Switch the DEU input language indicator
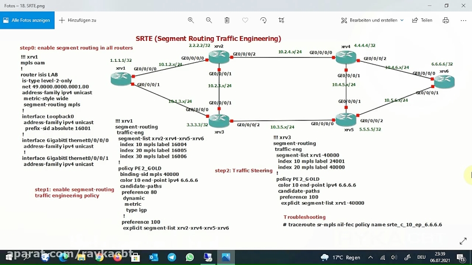The image size is (472, 265). [x=422, y=257]
